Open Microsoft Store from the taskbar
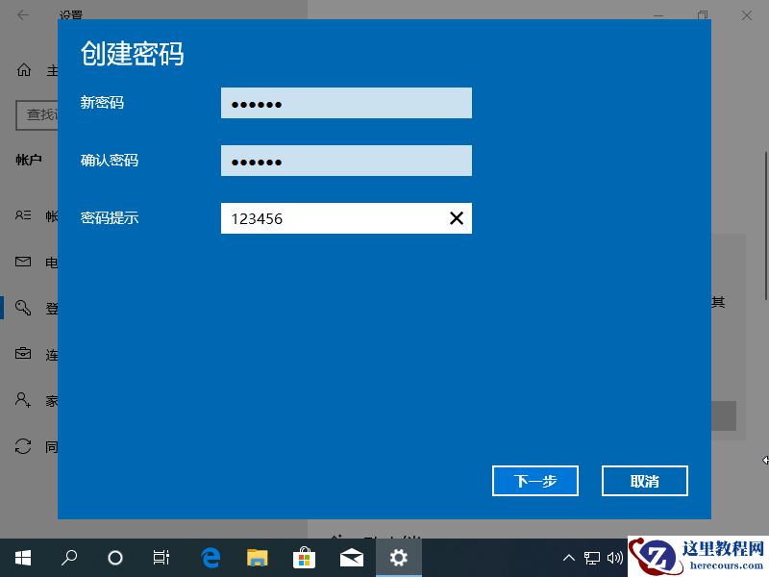The height and width of the screenshot is (577, 769). pos(304,558)
